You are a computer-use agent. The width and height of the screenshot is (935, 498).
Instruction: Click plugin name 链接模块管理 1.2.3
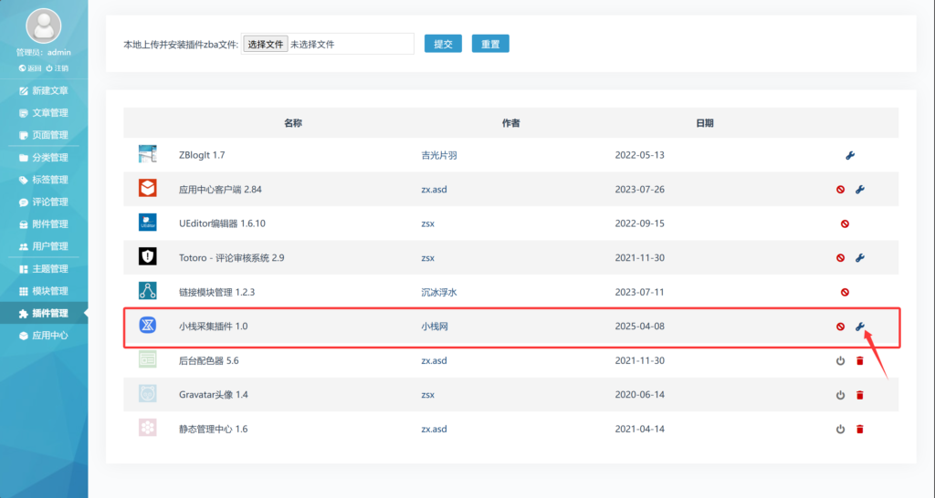[216, 293]
